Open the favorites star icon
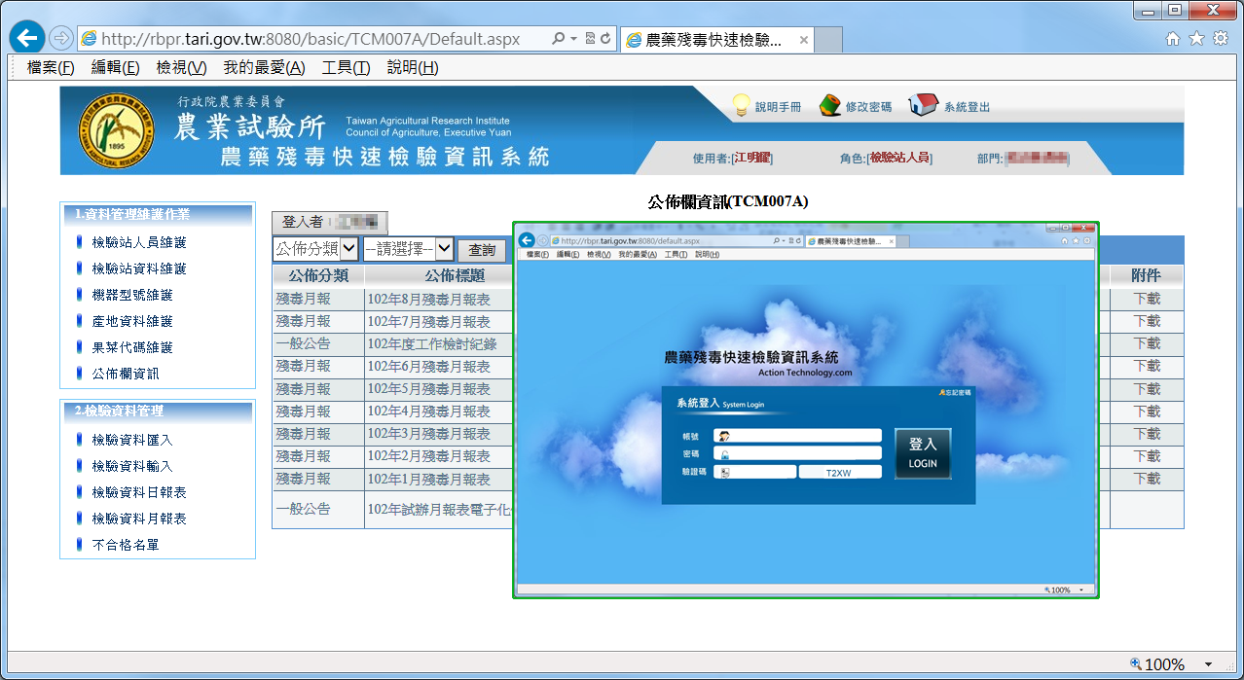The image size is (1244, 680). (x=1196, y=39)
